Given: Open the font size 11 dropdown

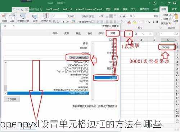Looking at the screenshot, I should 127,16.
